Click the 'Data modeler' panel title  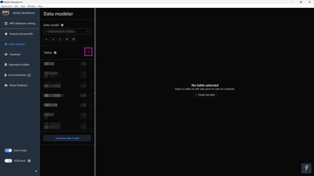pyautogui.click(x=58, y=14)
